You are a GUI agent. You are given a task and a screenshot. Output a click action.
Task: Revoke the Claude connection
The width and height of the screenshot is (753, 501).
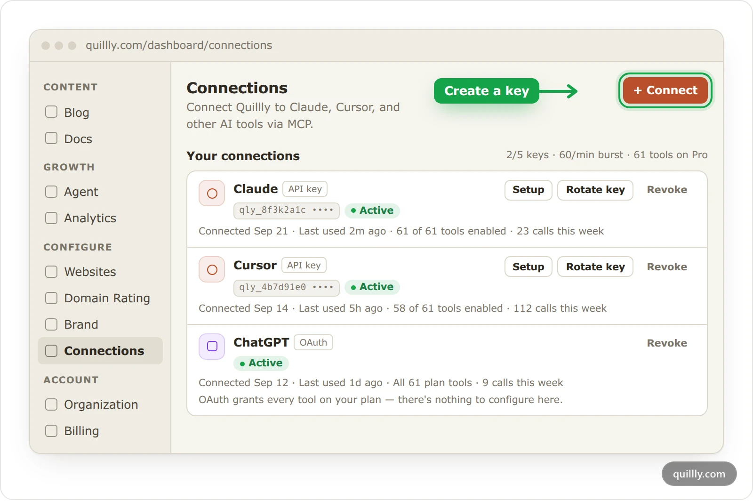667,190
